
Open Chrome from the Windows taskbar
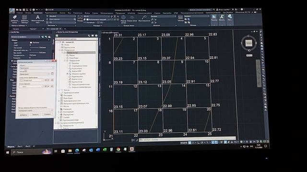(x=118, y=149)
